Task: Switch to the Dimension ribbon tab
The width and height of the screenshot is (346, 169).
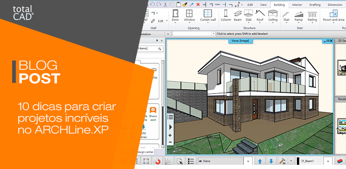Action: click(335, 5)
